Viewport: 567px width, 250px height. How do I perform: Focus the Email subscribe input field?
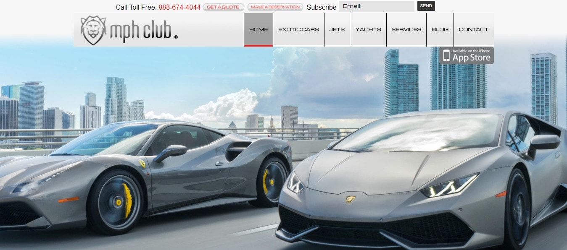pyautogui.click(x=377, y=6)
